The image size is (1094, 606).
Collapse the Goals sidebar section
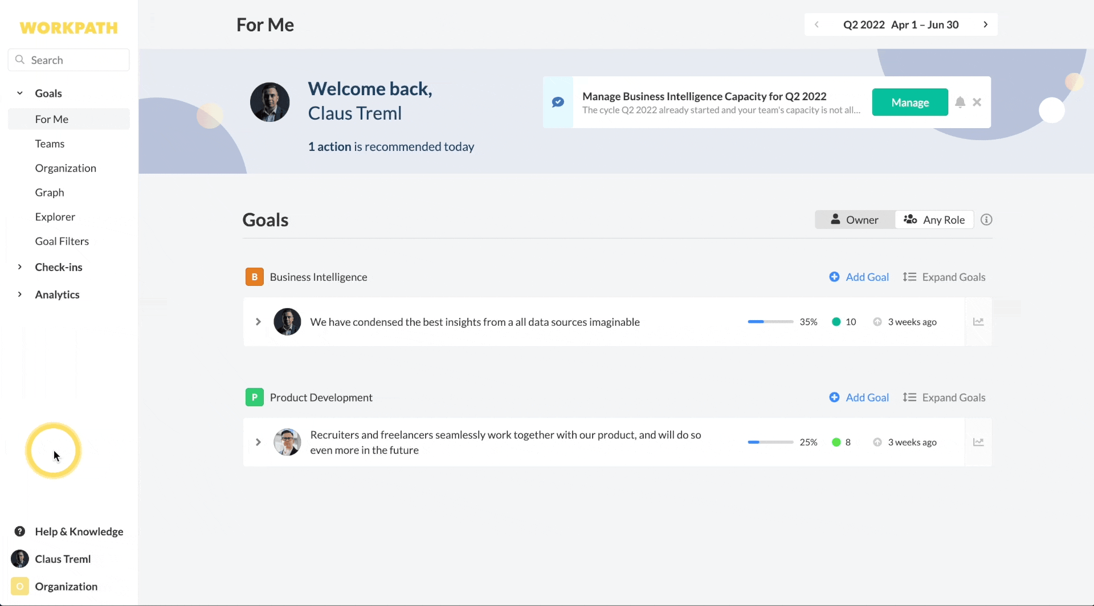20,93
